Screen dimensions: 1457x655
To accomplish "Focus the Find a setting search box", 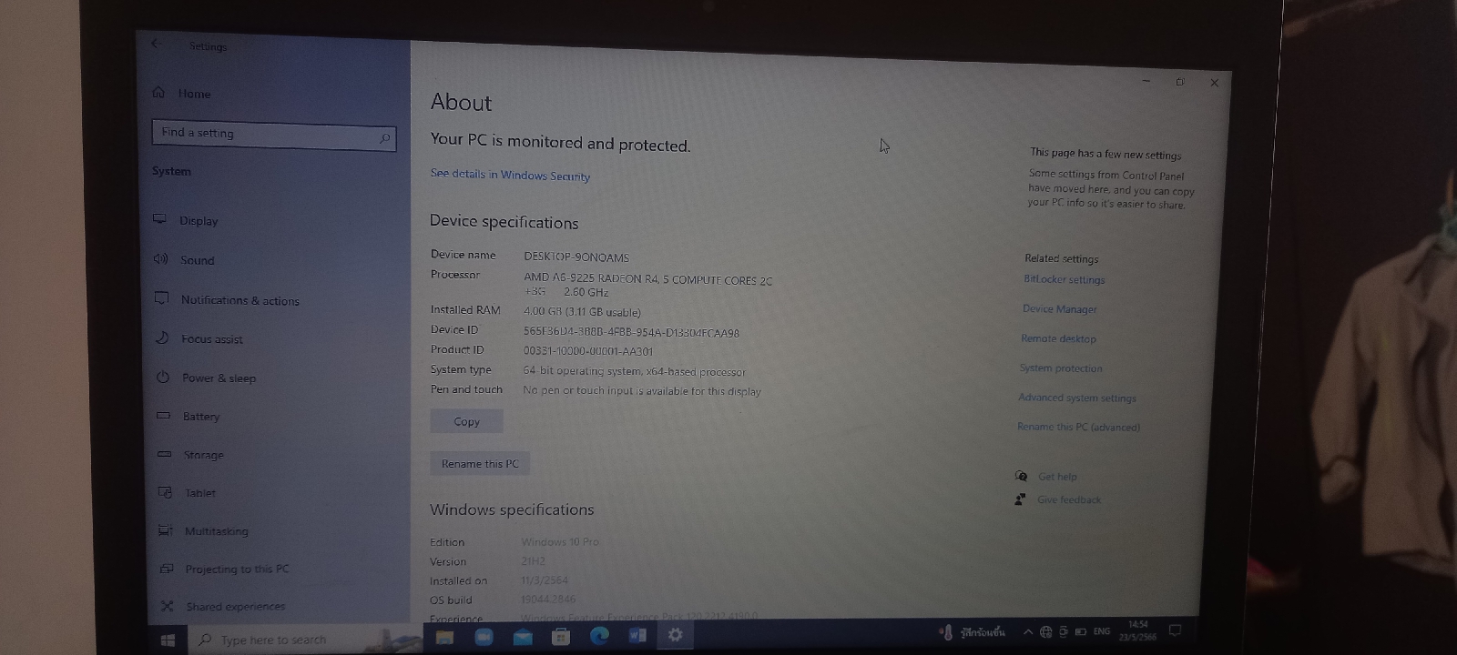I will pyautogui.click(x=274, y=135).
